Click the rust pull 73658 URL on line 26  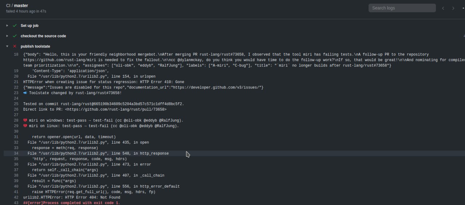click(x=116, y=109)
